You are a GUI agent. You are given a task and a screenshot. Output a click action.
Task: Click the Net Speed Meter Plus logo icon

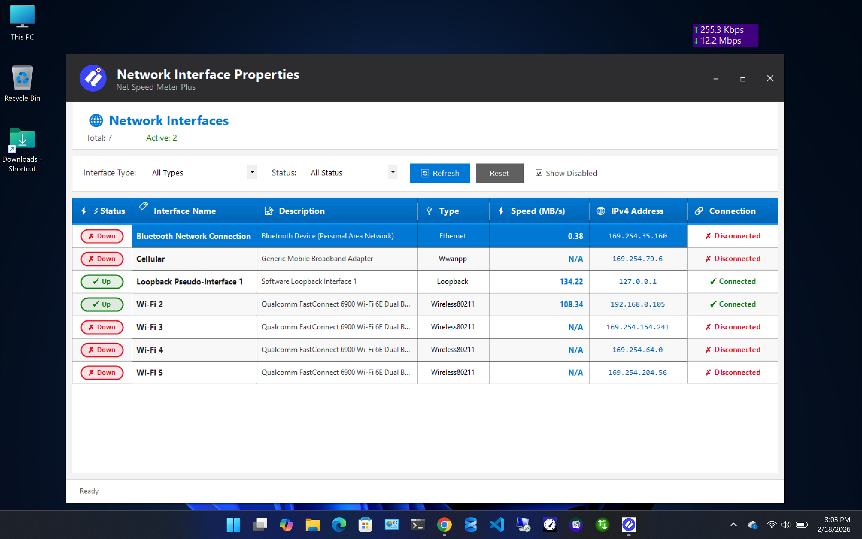click(x=92, y=78)
